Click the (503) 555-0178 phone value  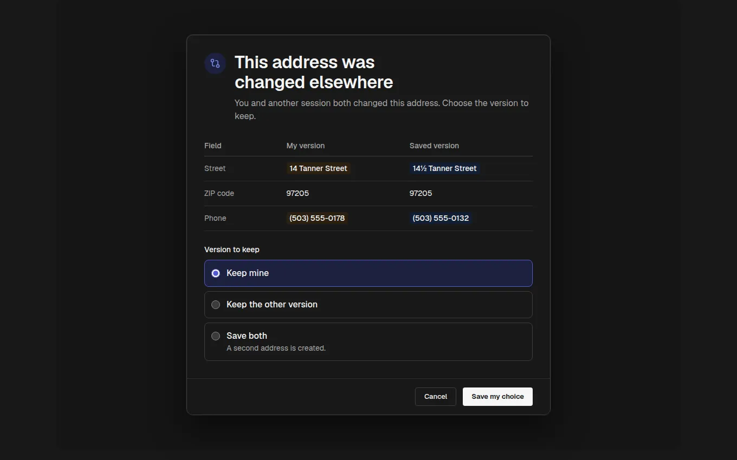coord(317,218)
